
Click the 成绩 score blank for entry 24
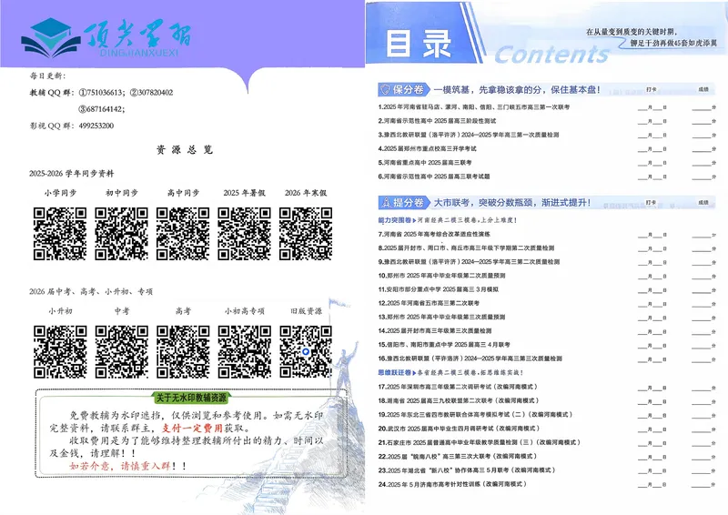coord(703,485)
